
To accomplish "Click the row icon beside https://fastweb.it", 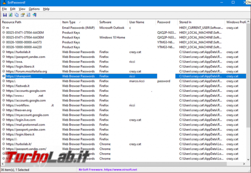I will (x=3, y=86).
